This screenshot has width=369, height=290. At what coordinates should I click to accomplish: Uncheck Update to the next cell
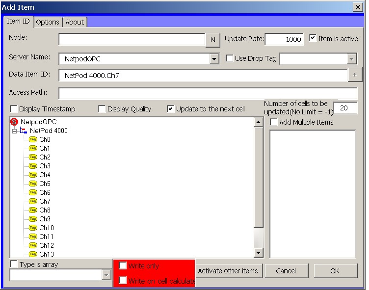click(x=171, y=109)
